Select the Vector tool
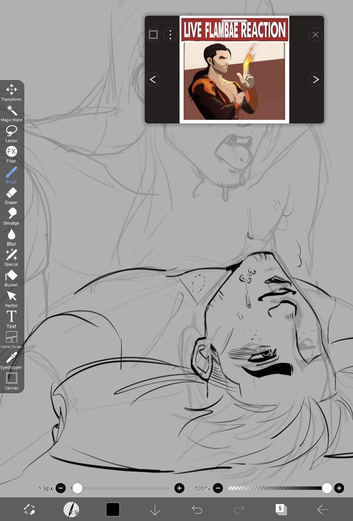The width and height of the screenshot is (353, 521). click(x=11, y=299)
